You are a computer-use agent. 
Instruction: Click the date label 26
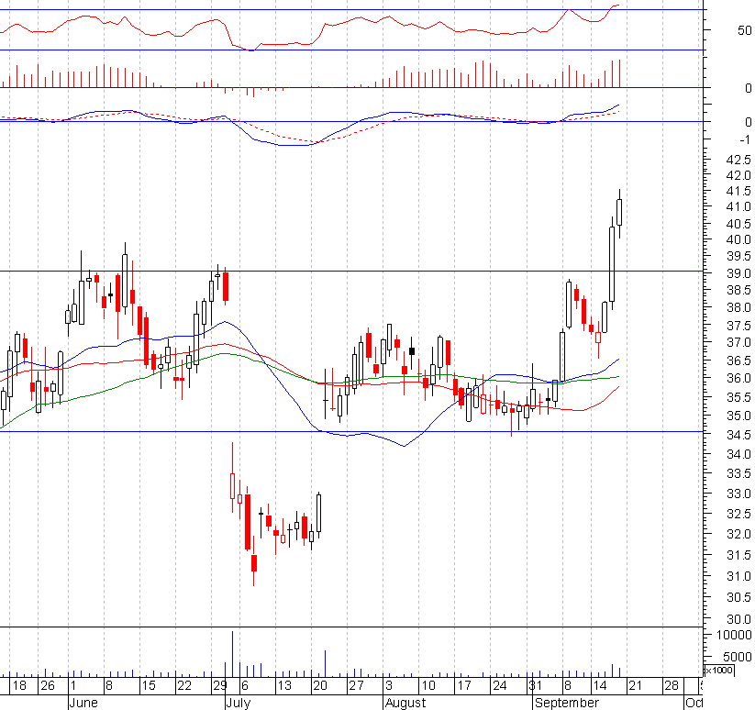pos(48,685)
